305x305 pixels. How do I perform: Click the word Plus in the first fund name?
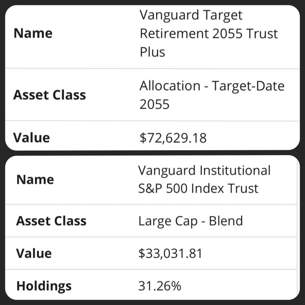click(152, 52)
